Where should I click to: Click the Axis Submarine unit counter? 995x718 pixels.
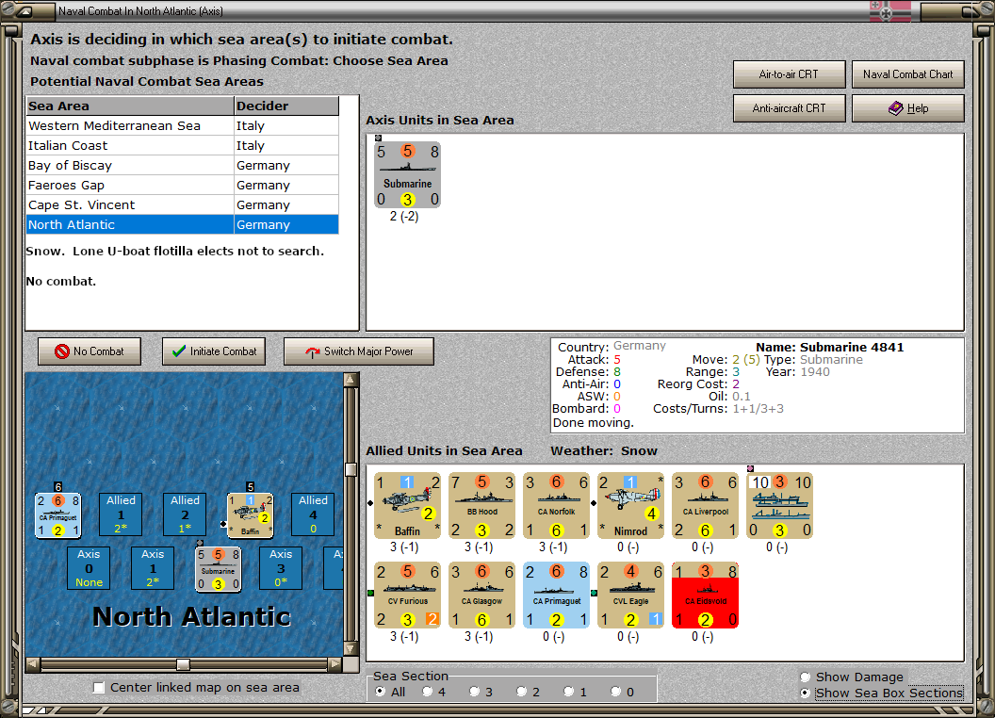[x=407, y=174]
